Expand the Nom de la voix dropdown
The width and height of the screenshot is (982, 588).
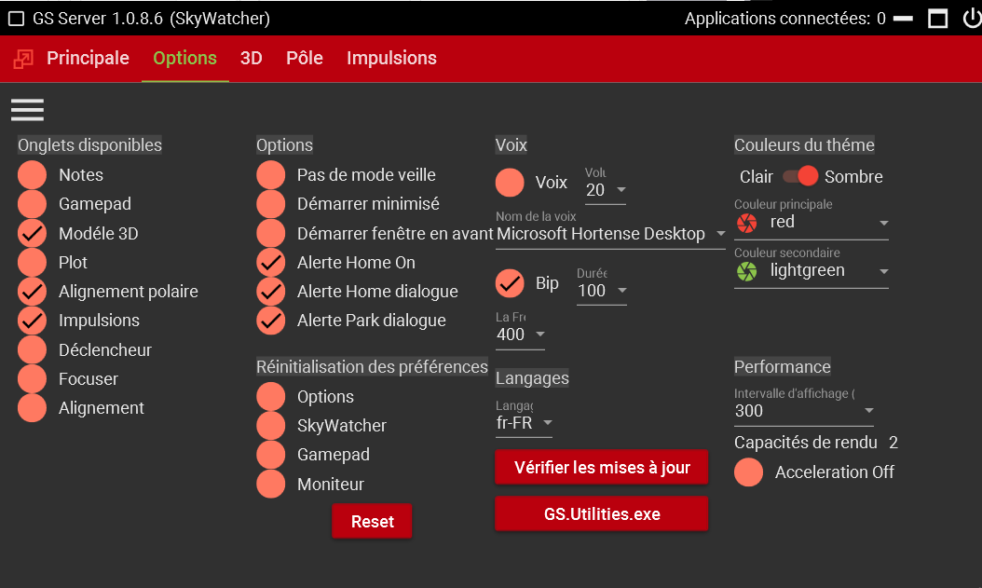(719, 234)
